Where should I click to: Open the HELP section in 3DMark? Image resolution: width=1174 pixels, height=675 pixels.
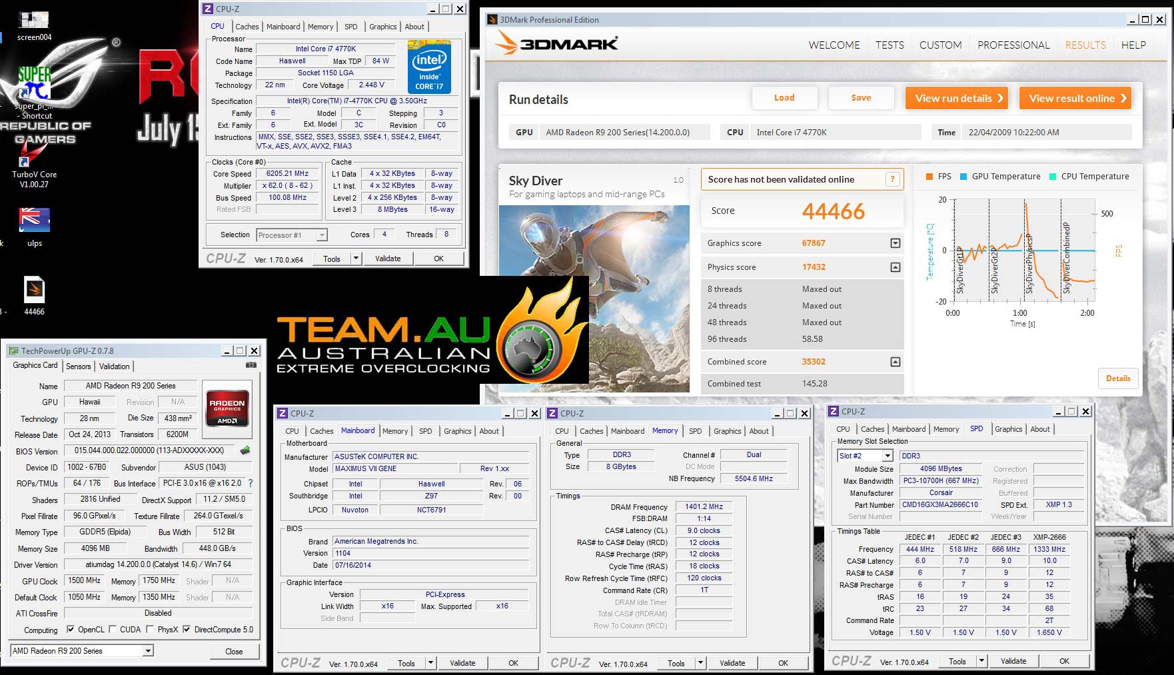point(1133,45)
